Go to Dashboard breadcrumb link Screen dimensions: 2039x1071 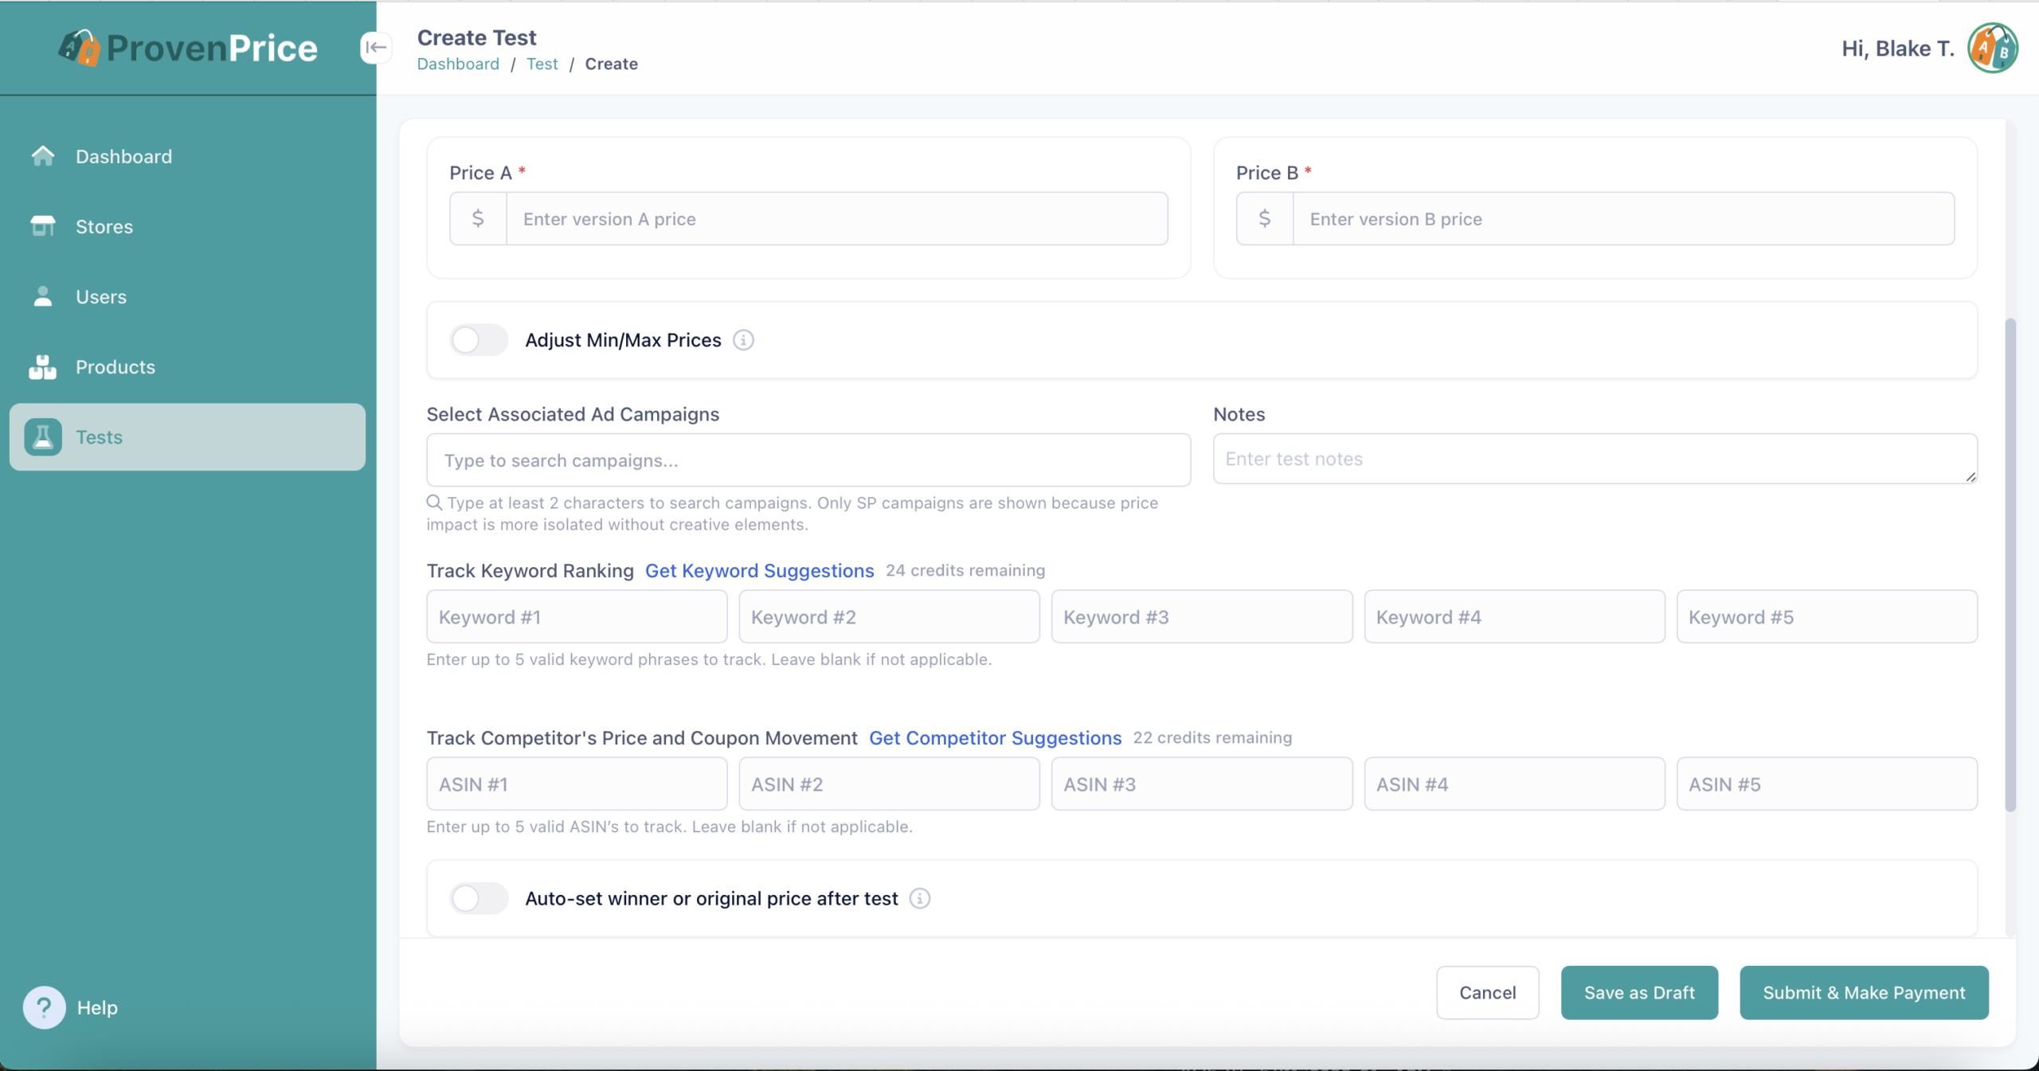pos(458,64)
